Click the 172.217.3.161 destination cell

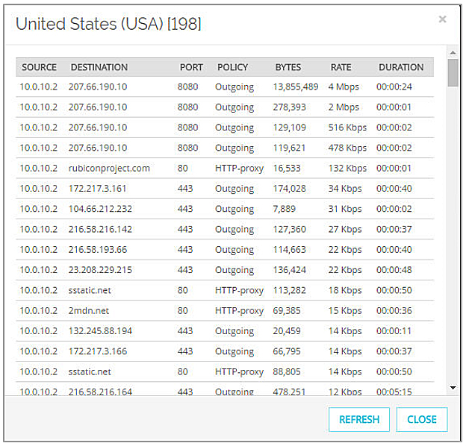(x=97, y=189)
